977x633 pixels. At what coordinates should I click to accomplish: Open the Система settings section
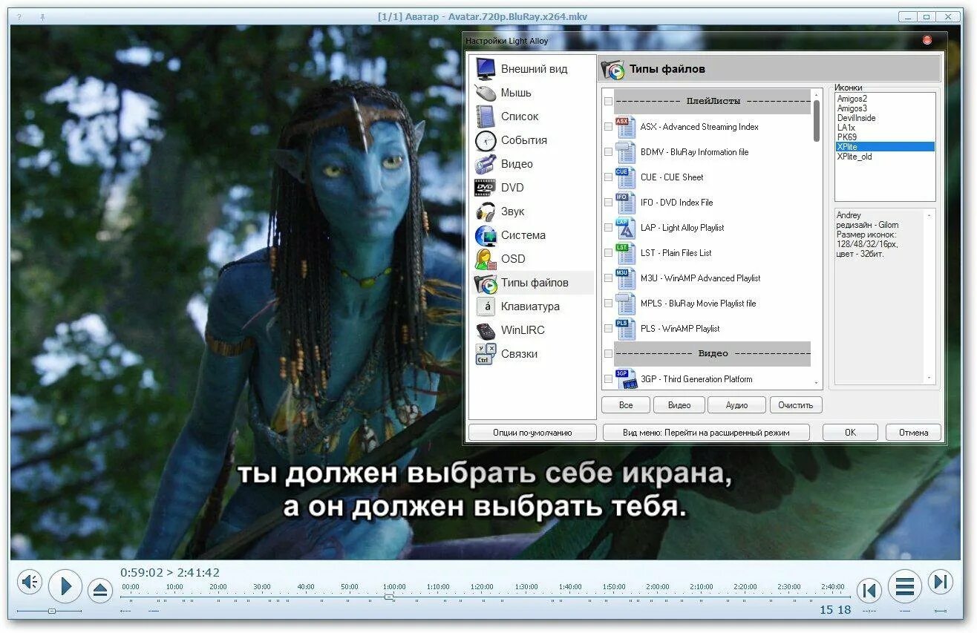click(532, 235)
